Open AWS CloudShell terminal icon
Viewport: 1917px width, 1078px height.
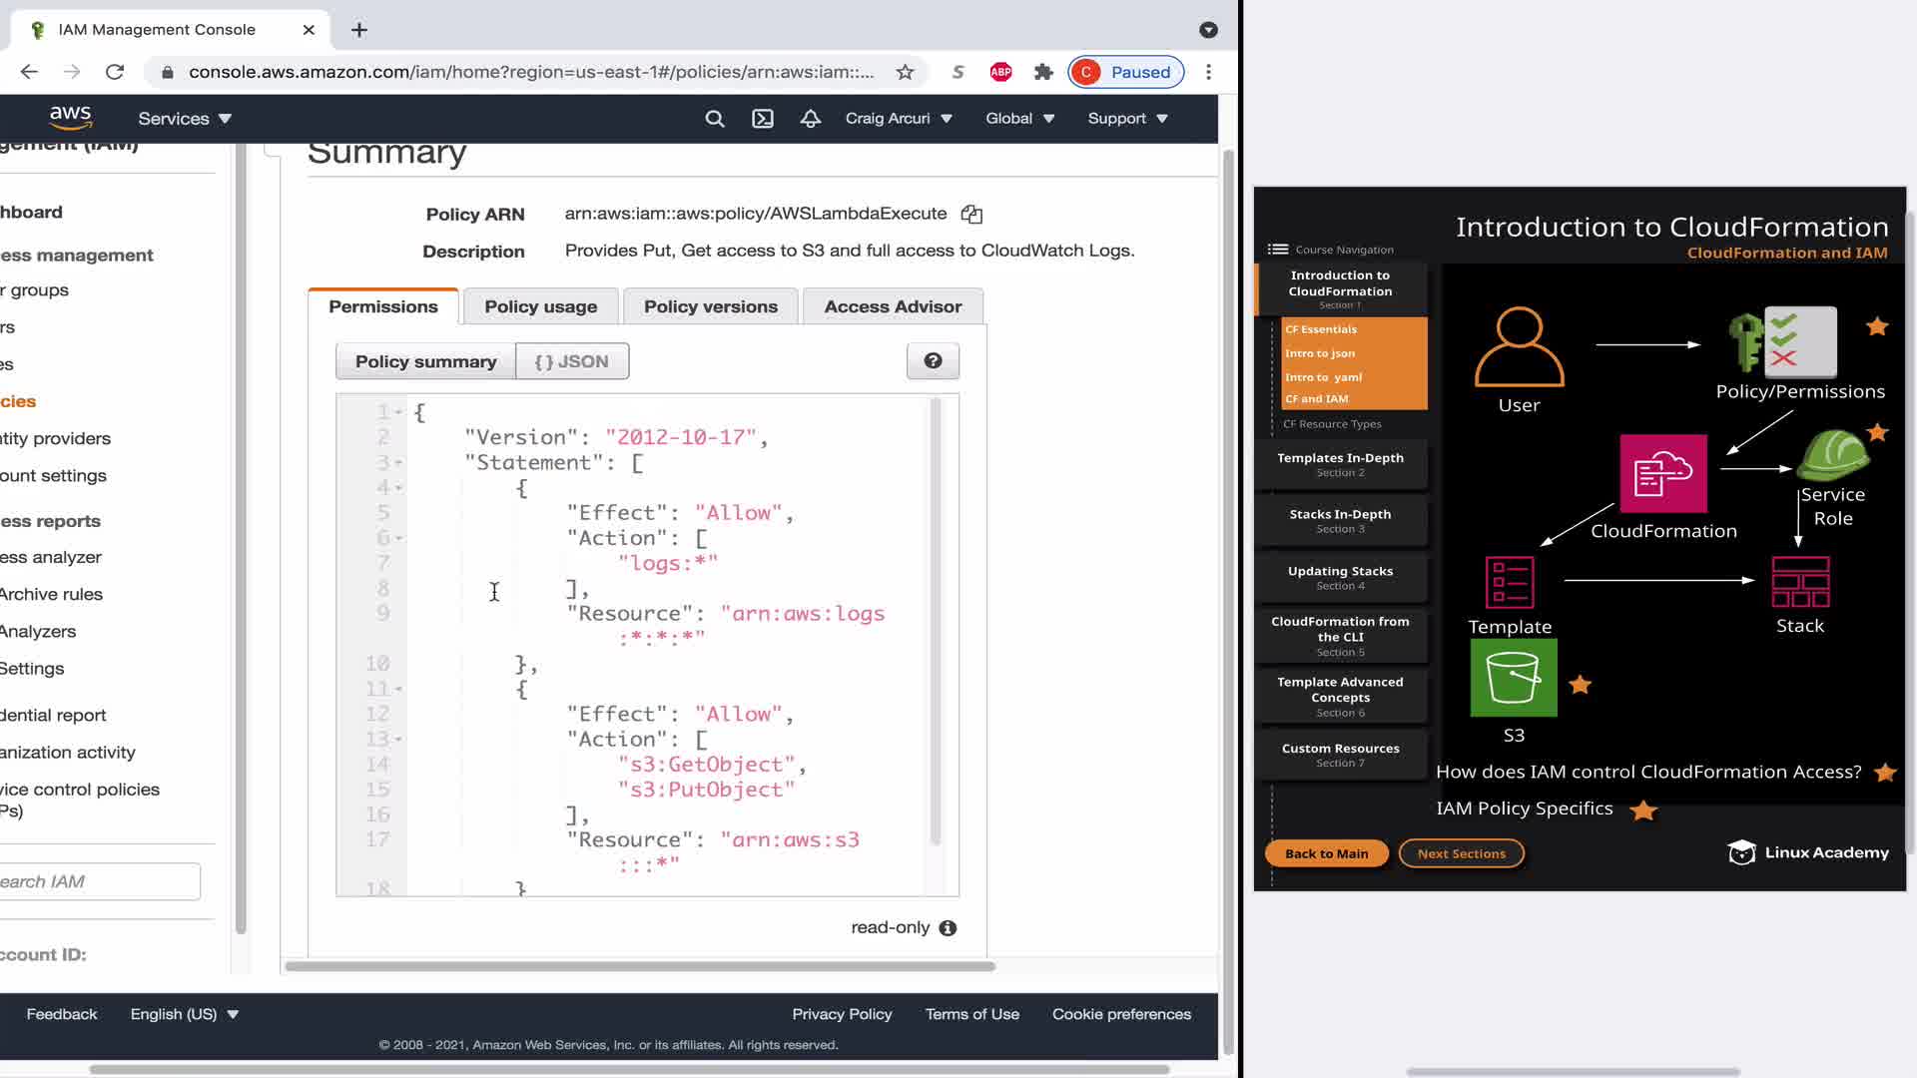763,119
